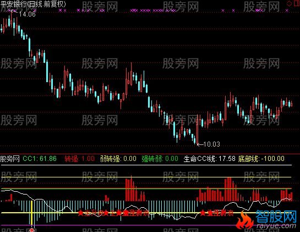The image size is (300, 232).
Task: Click the 转强: 1.00 value
Action: (80, 159)
